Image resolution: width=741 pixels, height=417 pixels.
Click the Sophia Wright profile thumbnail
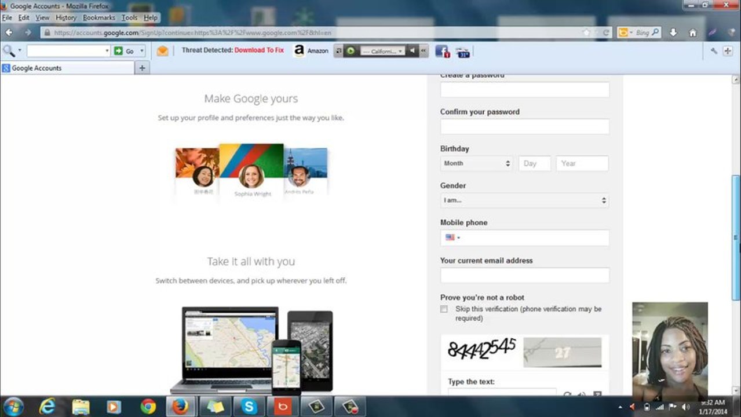click(x=251, y=172)
